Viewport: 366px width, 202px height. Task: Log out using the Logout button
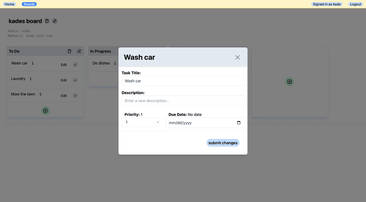click(355, 4)
